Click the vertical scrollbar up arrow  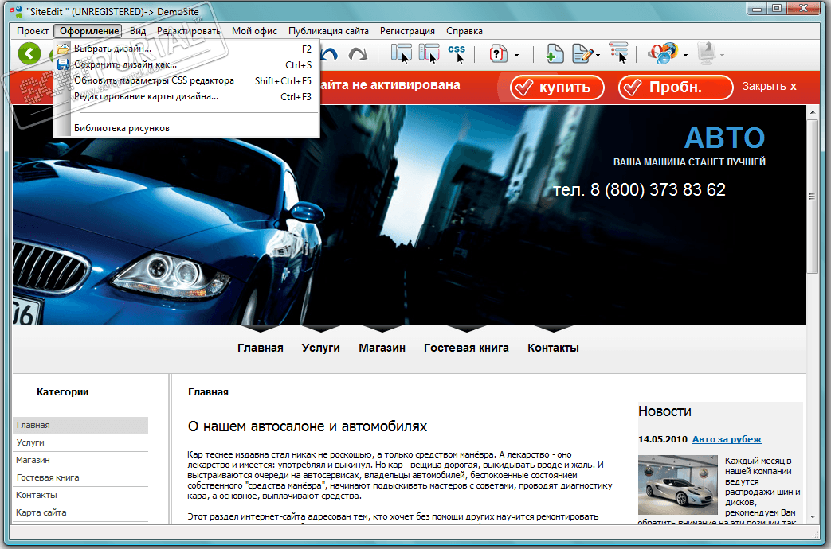pyautogui.click(x=812, y=111)
